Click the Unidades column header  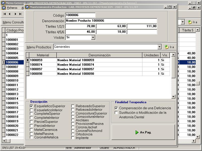(151, 55)
